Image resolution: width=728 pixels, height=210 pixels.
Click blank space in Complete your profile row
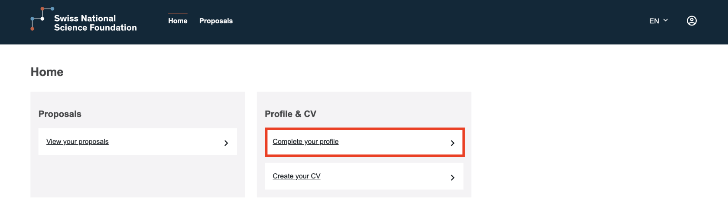pos(390,142)
